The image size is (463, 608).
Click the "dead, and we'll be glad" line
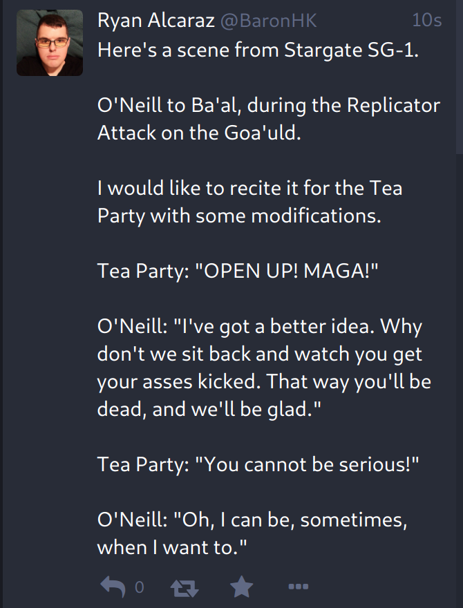tap(211, 408)
